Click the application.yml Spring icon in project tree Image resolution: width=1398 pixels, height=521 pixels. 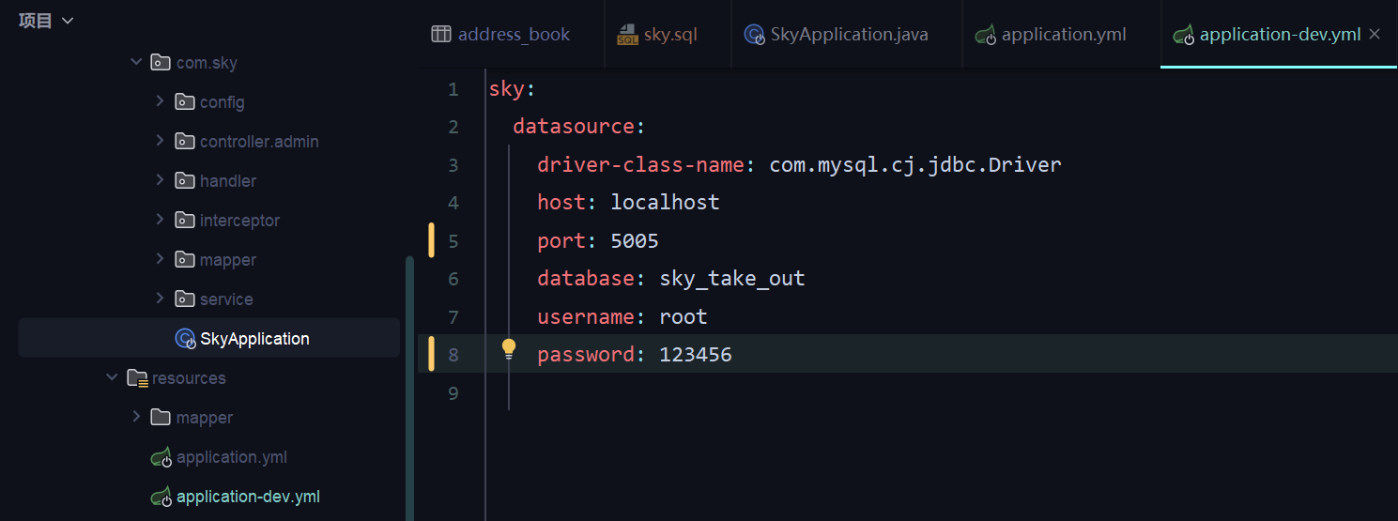(x=161, y=458)
